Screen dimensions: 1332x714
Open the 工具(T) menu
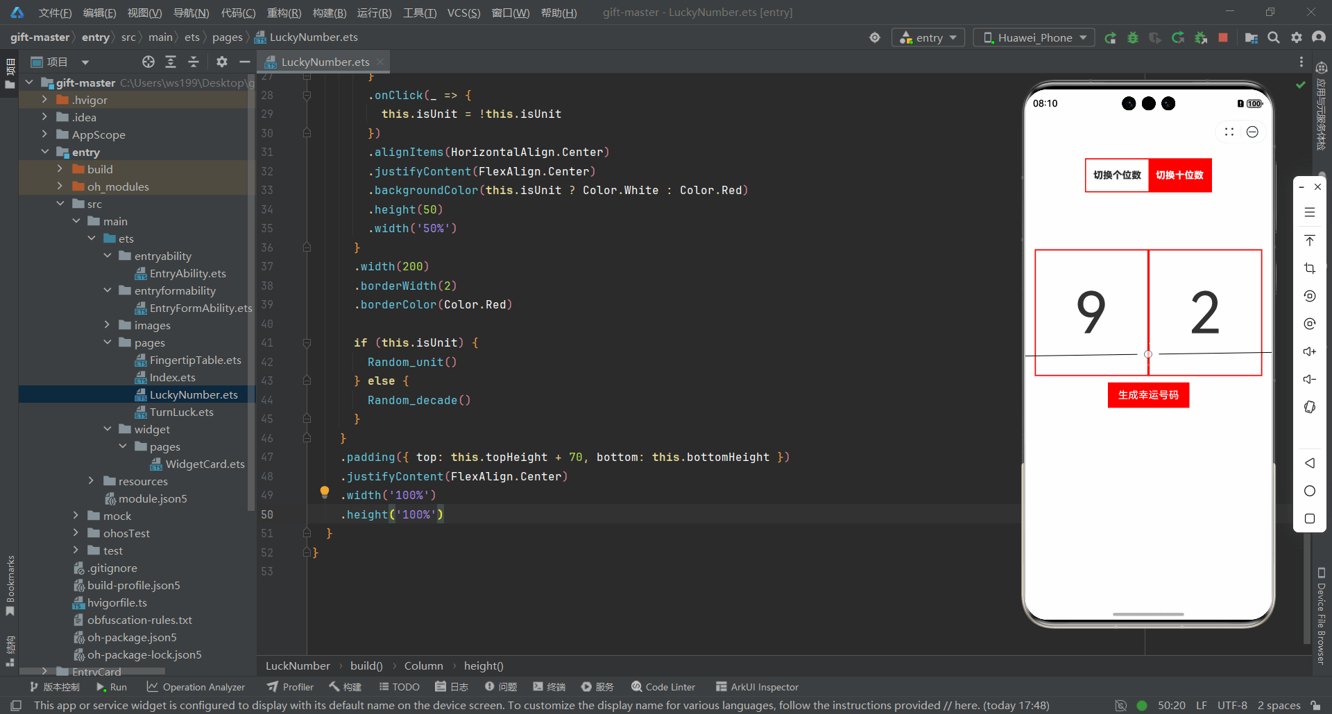tap(420, 12)
